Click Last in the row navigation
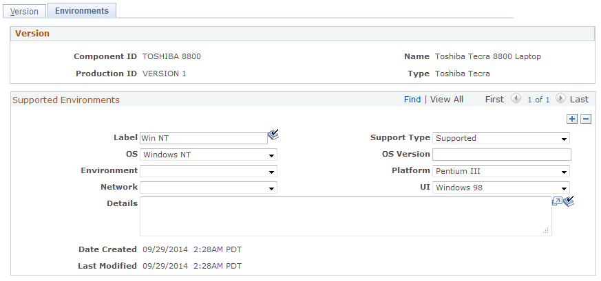Image resolution: width=601 pixels, height=281 pixels. coord(579,100)
